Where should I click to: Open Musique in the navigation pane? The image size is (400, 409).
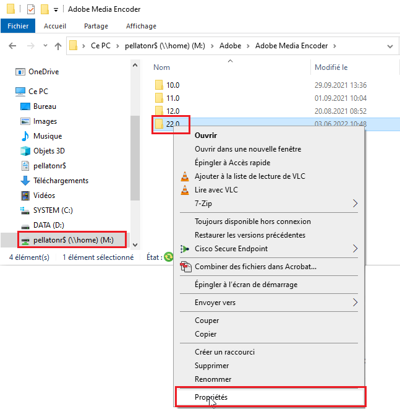click(x=41, y=136)
